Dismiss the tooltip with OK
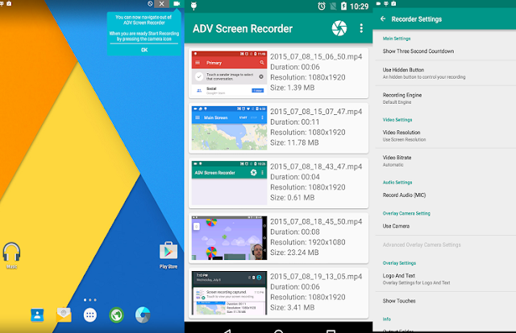The height and width of the screenshot is (333, 516). (144, 50)
